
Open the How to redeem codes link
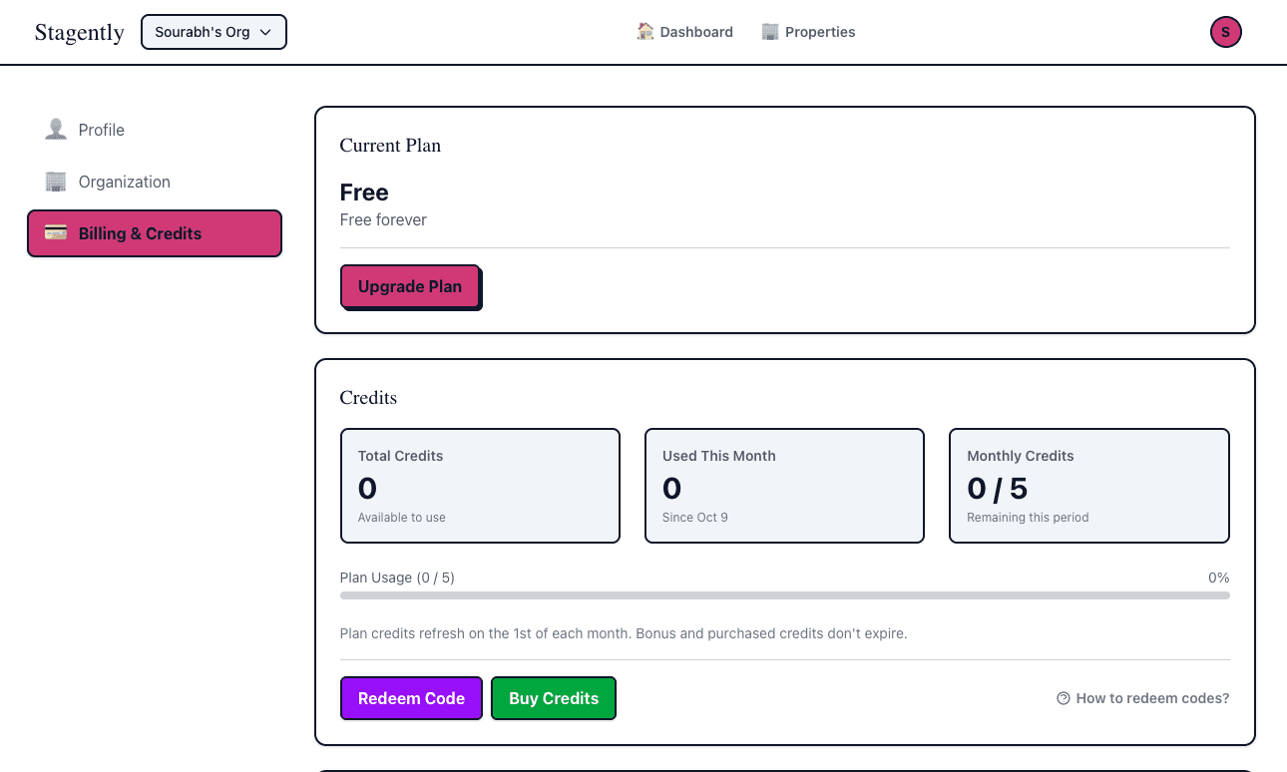pyautogui.click(x=1143, y=698)
